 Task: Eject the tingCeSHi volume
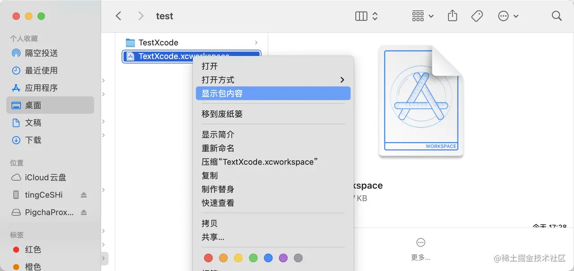pyautogui.click(x=84, y=195)
